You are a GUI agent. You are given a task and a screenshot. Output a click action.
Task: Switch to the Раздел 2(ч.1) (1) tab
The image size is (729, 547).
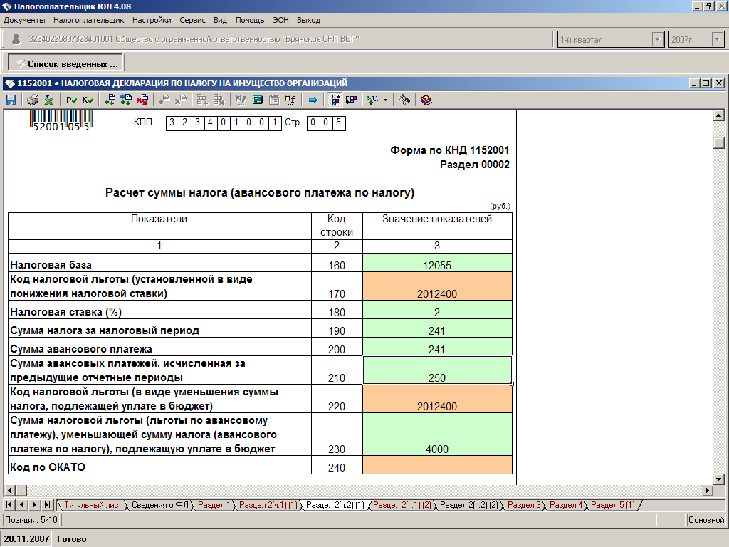point(268,505)
